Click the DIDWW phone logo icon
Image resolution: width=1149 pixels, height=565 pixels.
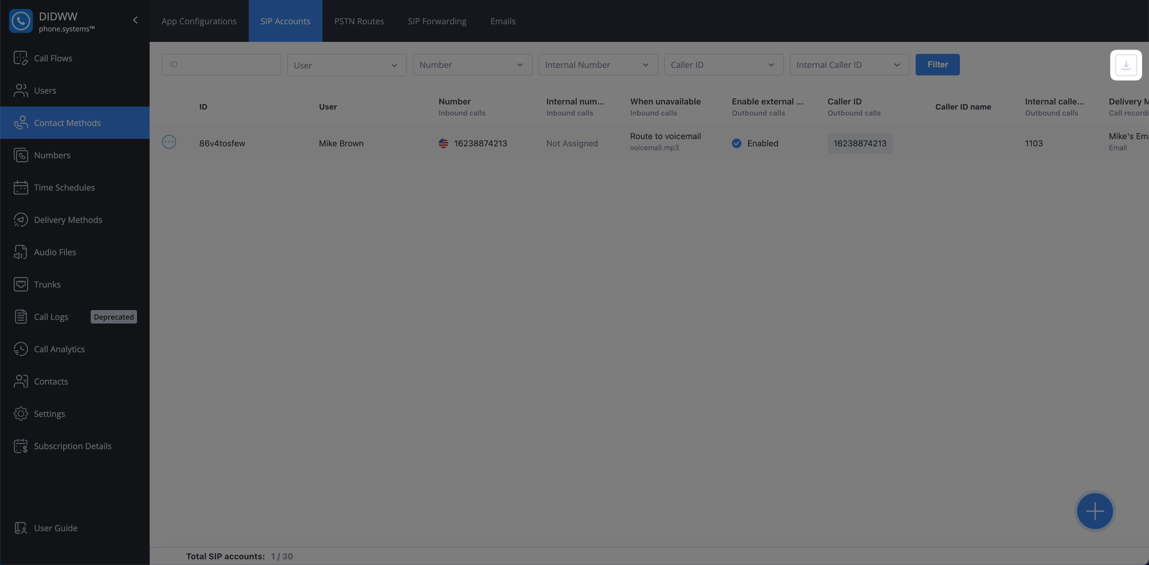21,21
